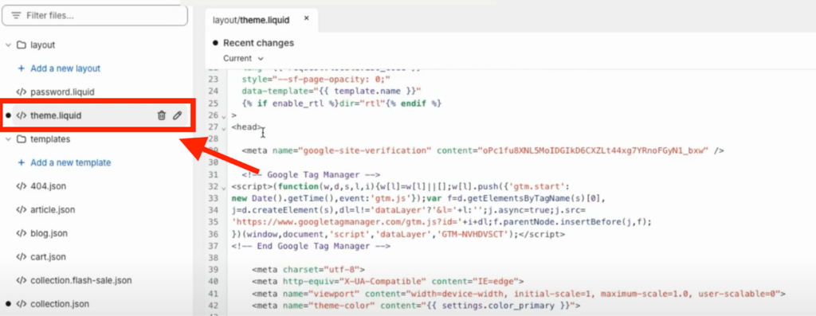This screenshot has width=816, height=316.
Task: Click the enable_rtl if statement line
Action: click(342, 104)
